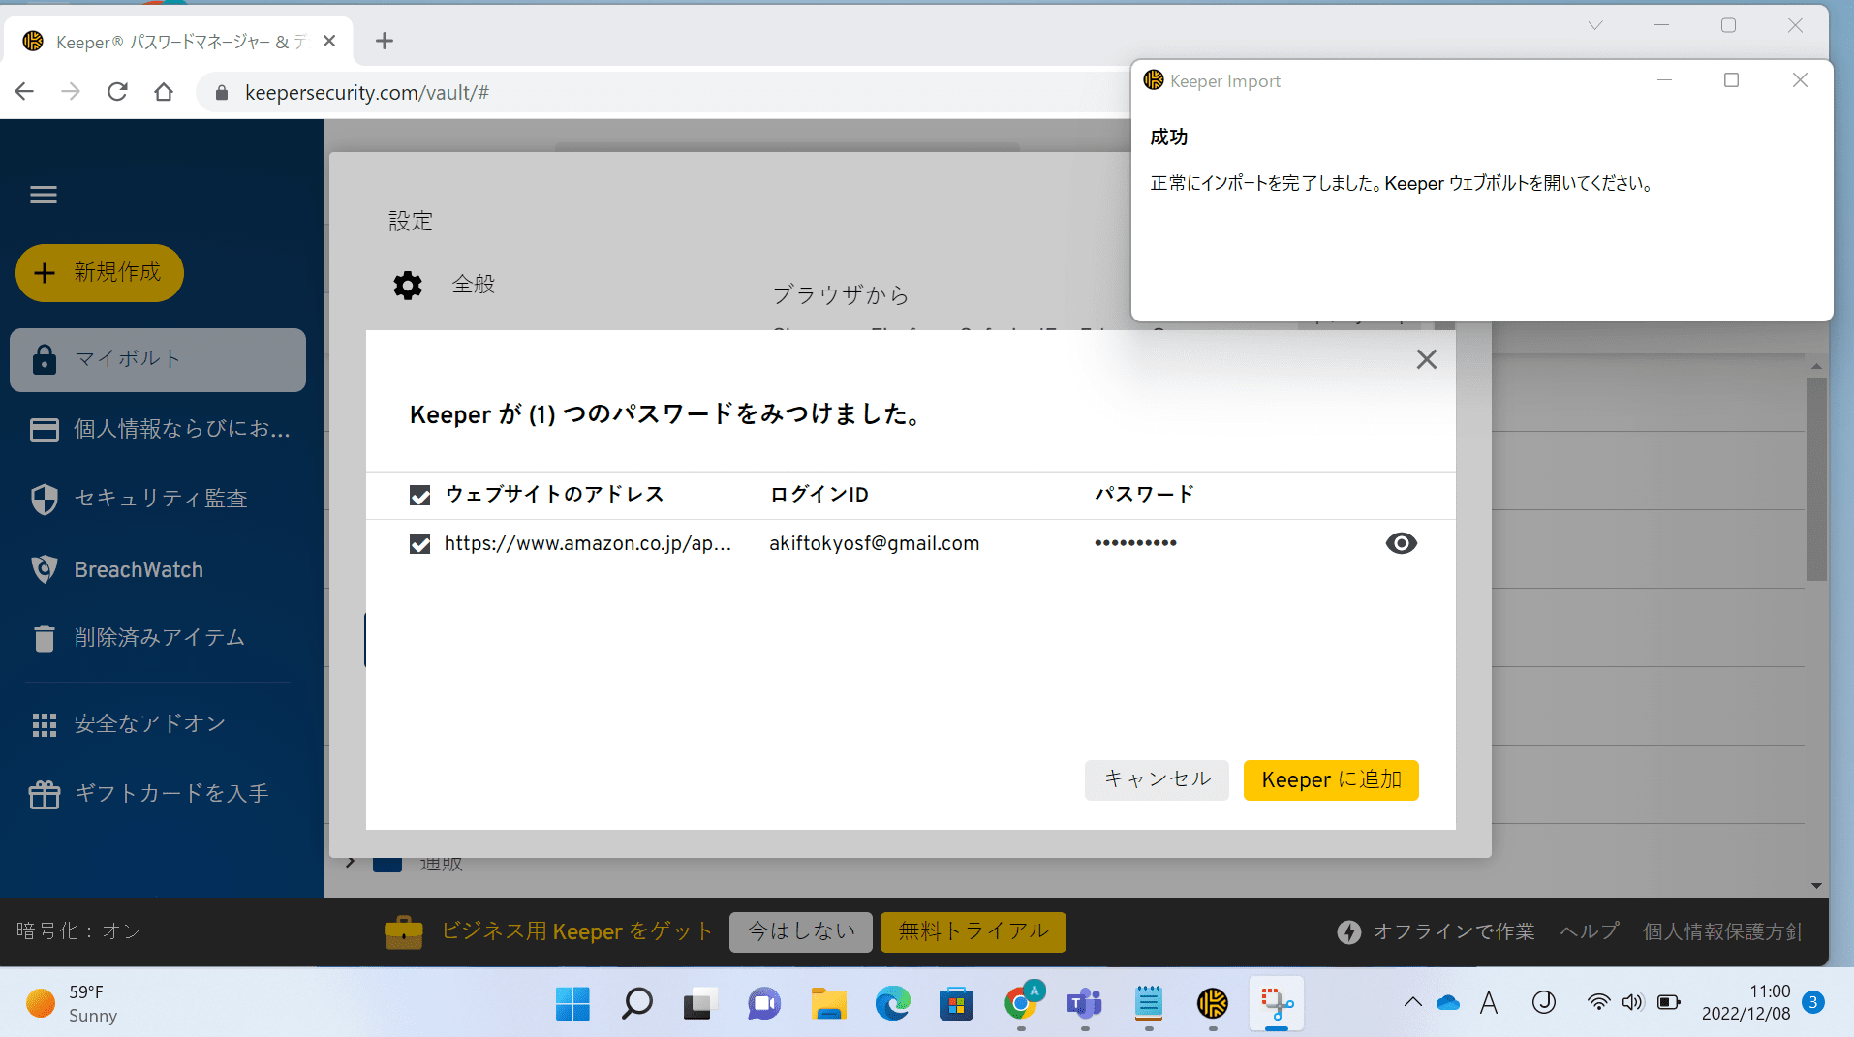This screenshot has width=1854, height=1037.
Task: Click the キャンセル button
Action: click(1157, 780)
